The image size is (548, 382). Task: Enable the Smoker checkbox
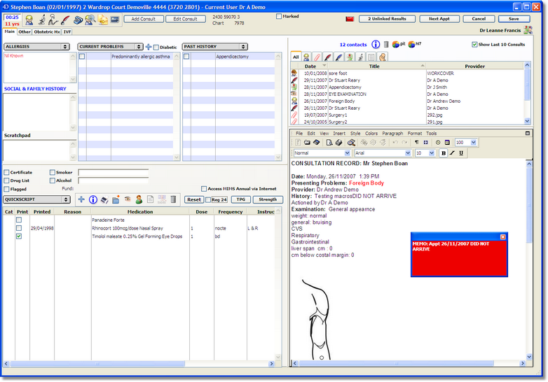click(x=53, y=172)
